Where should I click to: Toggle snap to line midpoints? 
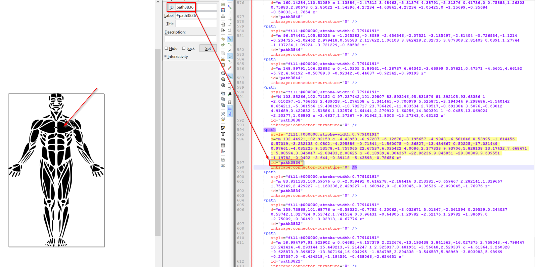[230, 68]
